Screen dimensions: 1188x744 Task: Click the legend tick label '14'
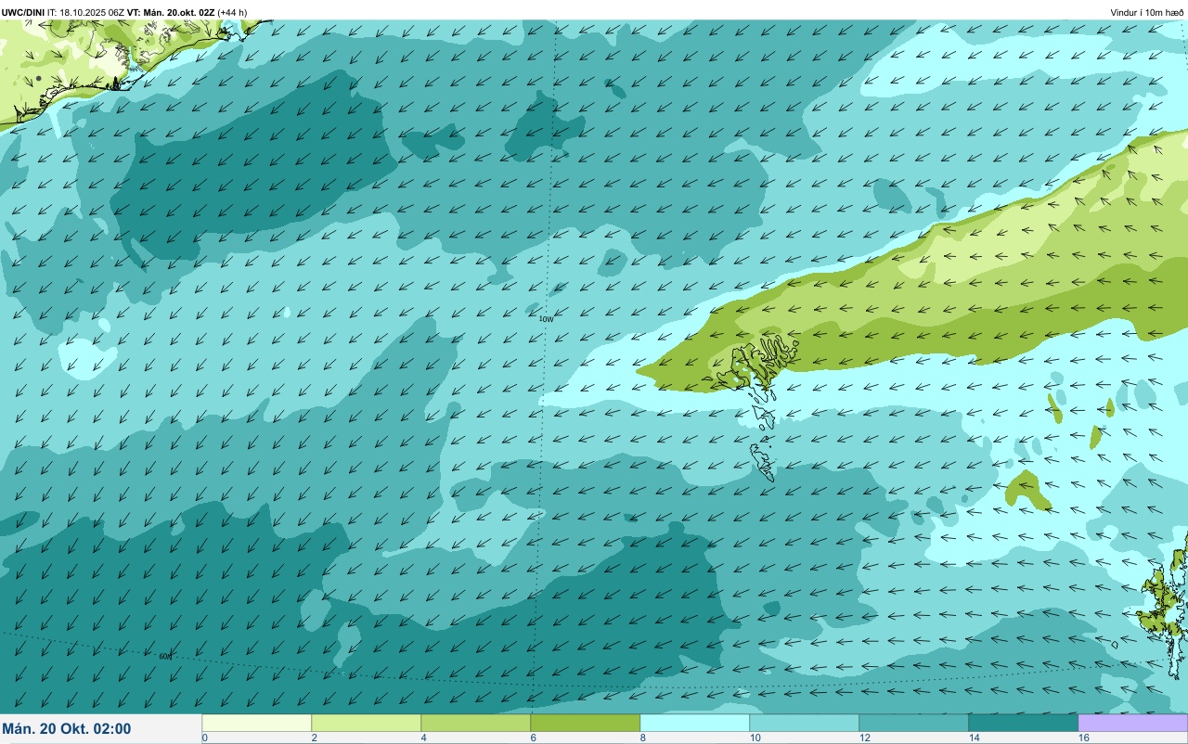click(x=975, y=738)
